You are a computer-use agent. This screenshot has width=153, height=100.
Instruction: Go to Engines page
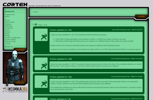click(8, 24)
